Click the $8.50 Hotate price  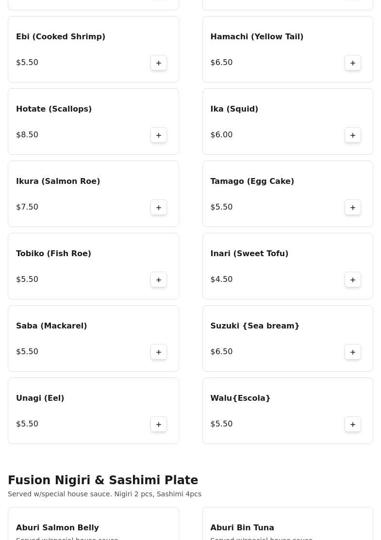pyautogui.click(x=27, y=134)
